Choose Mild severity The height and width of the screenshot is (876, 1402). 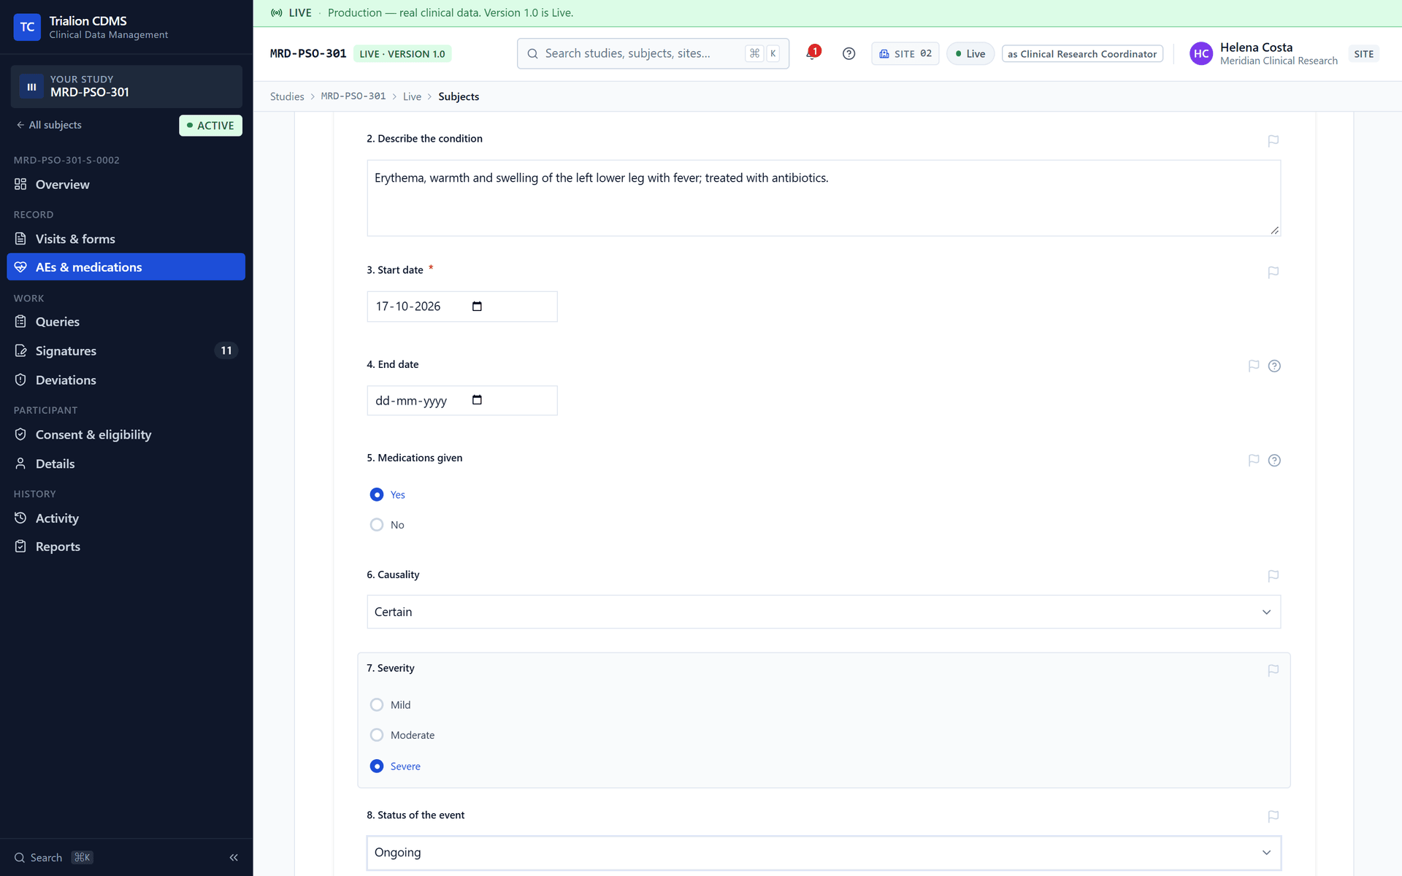coord(377,705)
